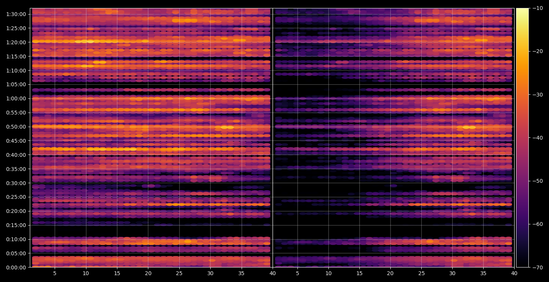Click x-axis tick 30 of the right heatmap
Image resolution: width=549 pixels, height=282 pixels.
coord(453,273)
